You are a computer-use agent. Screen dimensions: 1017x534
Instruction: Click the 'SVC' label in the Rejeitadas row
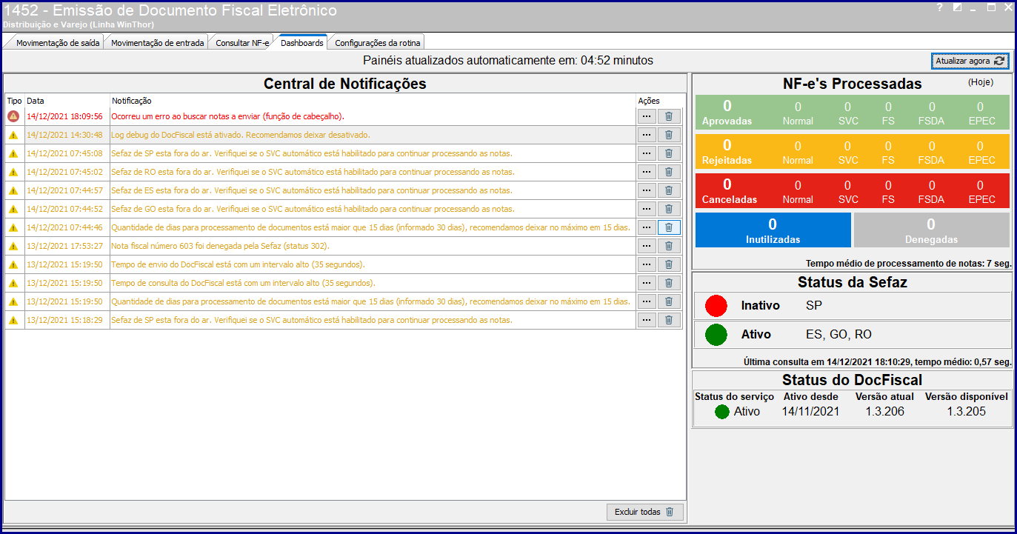click(x=848, y=160)
